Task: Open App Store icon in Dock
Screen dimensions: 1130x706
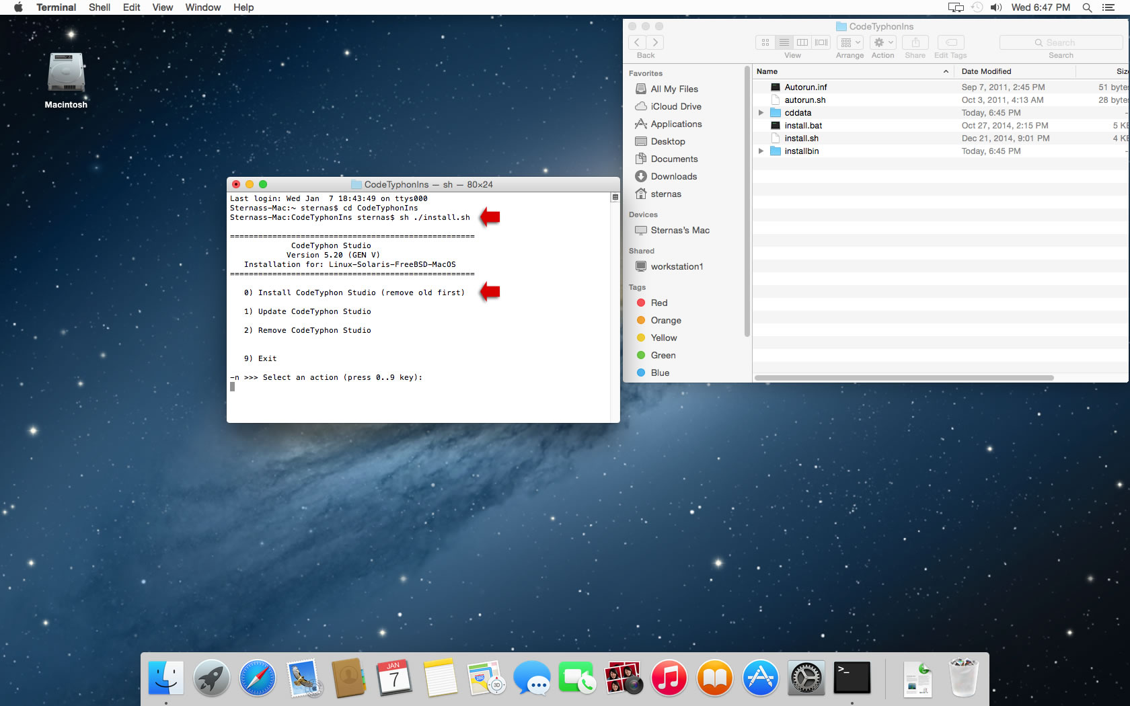Action: pos(760,678)
